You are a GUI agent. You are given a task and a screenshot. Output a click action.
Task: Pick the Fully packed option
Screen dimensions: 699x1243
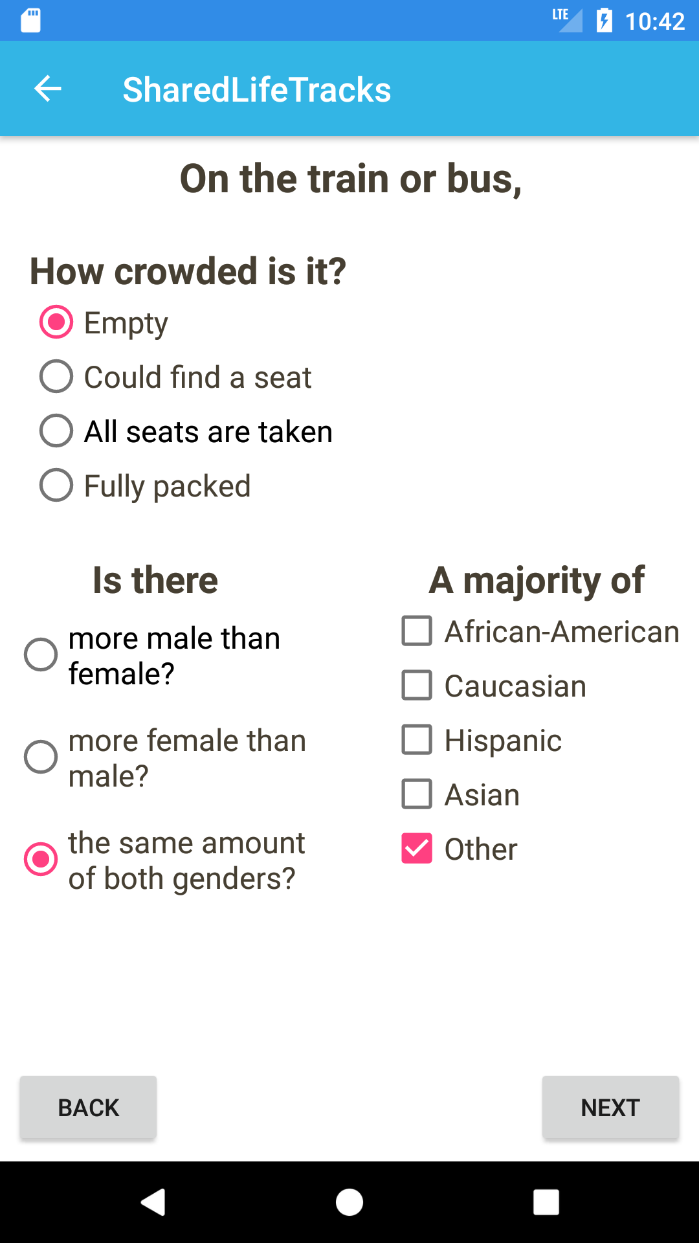tap(56, 486)
